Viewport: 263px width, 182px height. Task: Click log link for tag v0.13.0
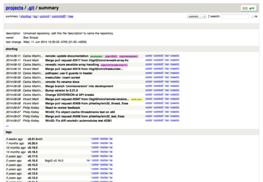[111, 173]
